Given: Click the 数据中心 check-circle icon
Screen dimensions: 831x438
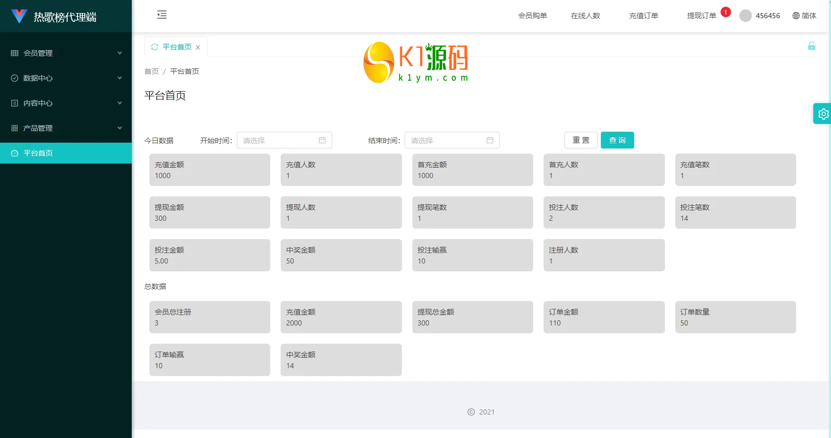Looking at the screenshot, I should (15, 78).
